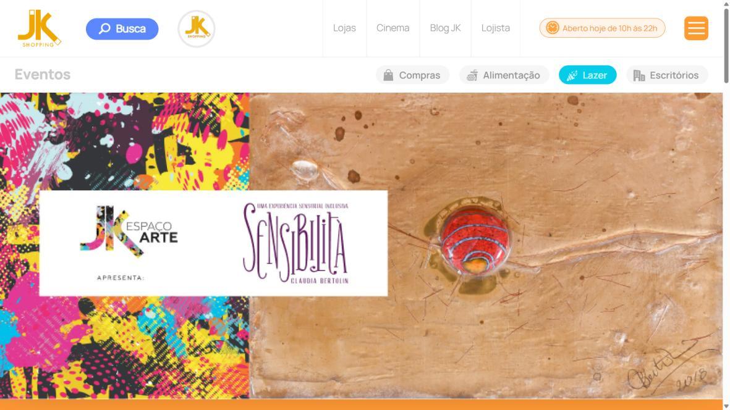Click the shopping bag icon on Compras

pyautogui.click(x=388, y=75)
